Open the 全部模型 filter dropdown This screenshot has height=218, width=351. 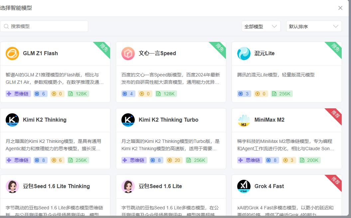click(261, 26)
